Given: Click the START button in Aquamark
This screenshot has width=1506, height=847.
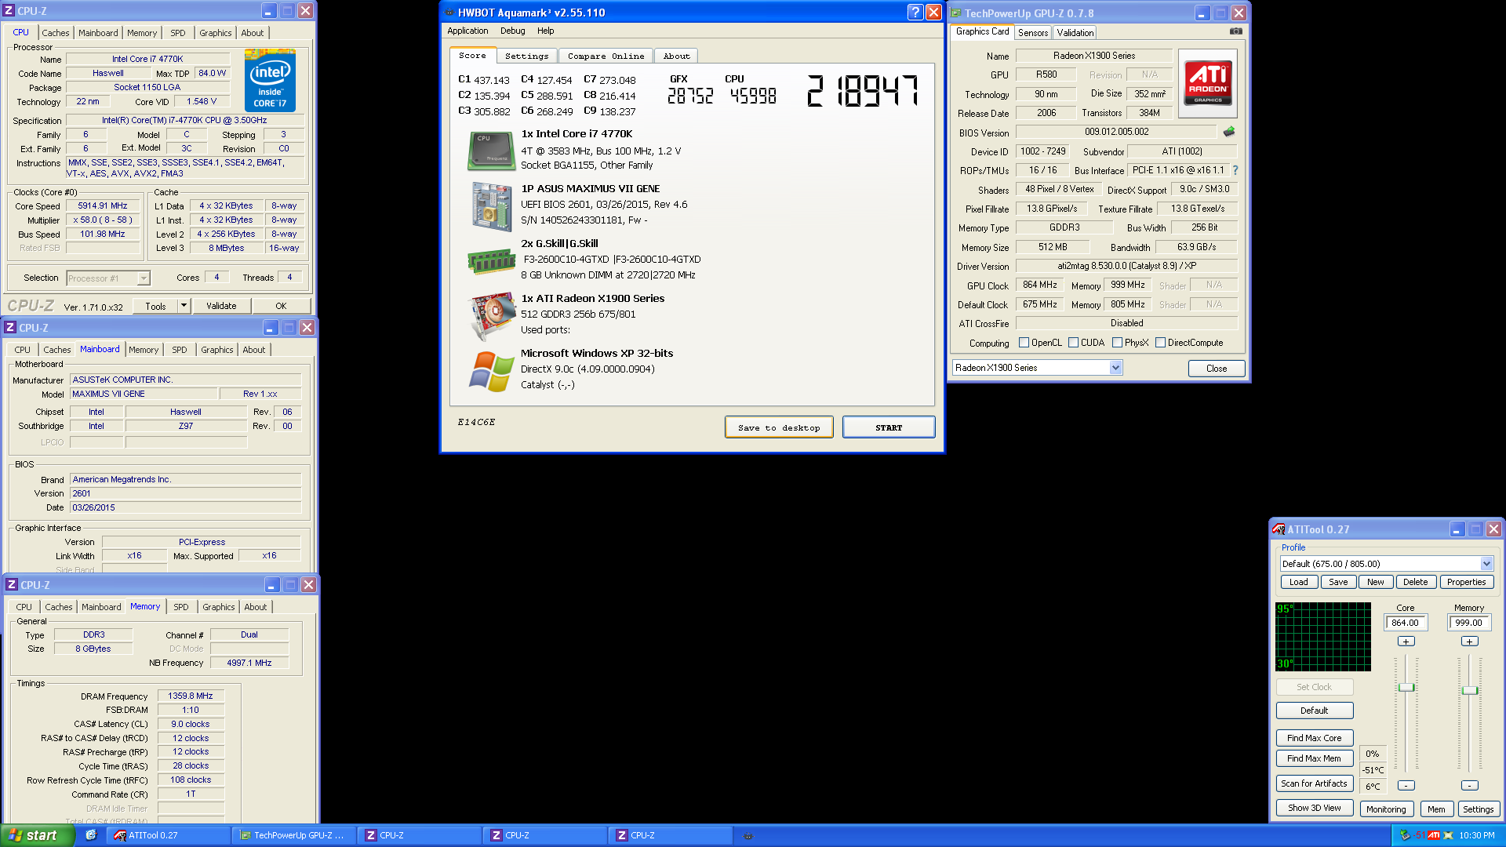Looking at the screenshot, I should [889, 427].
